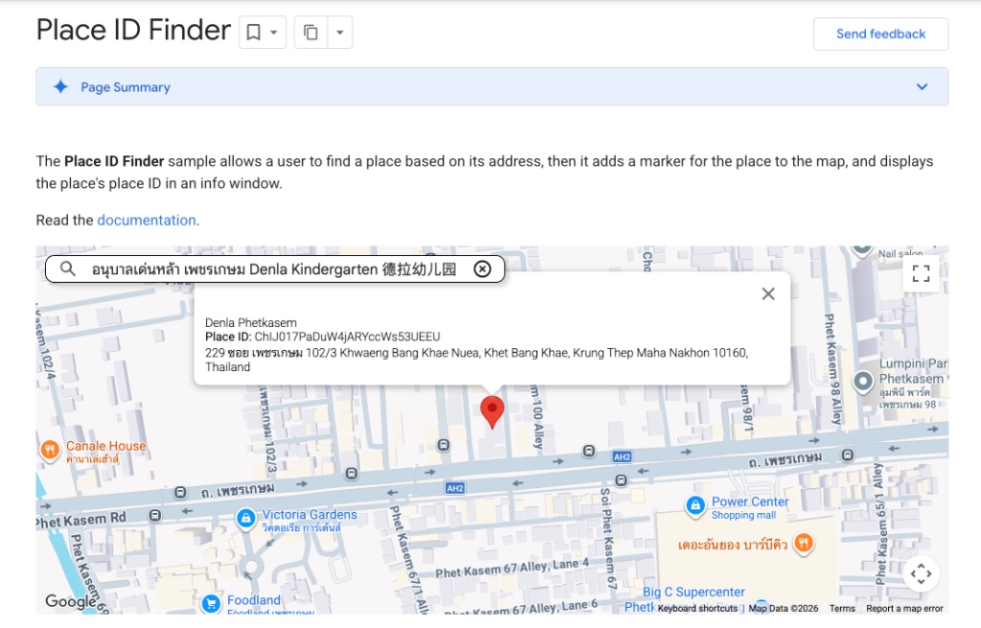
Task: Click the Phet Kasem 67 Alley, Lane 4 label
Action: (x=513, y=569)
